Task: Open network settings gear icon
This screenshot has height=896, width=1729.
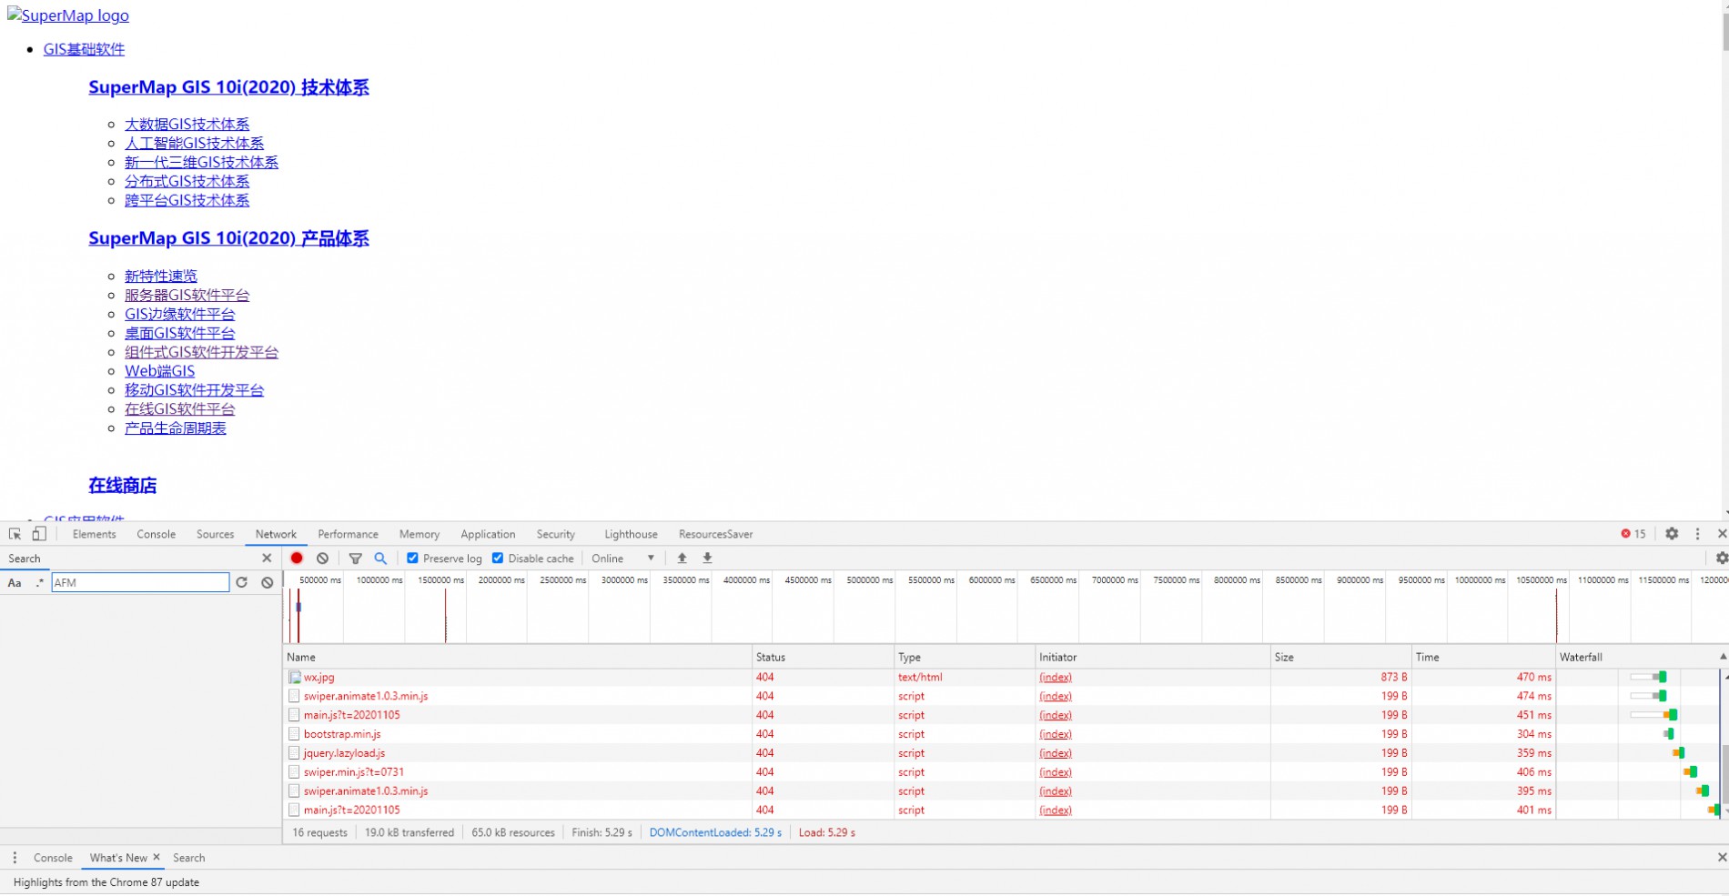Action: [x=1721, y=558]
